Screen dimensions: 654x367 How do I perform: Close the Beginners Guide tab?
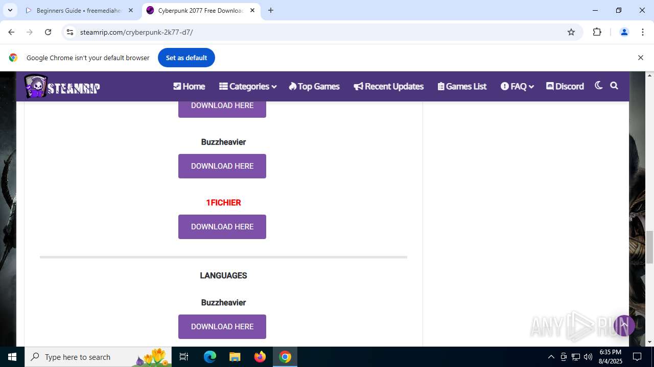coord(131,10)
